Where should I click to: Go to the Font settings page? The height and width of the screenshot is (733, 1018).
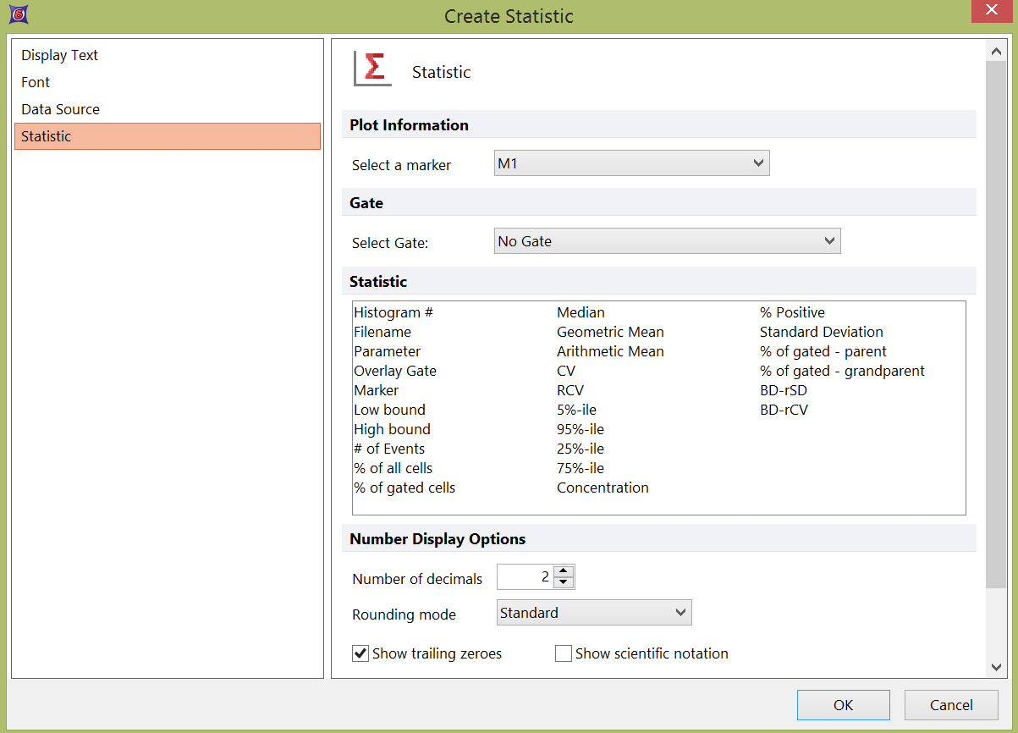point(36,82)
